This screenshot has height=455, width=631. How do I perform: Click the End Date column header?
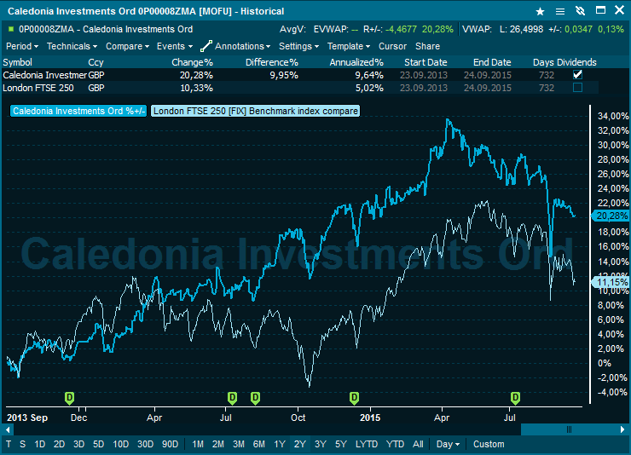click(x=492, y=62)
